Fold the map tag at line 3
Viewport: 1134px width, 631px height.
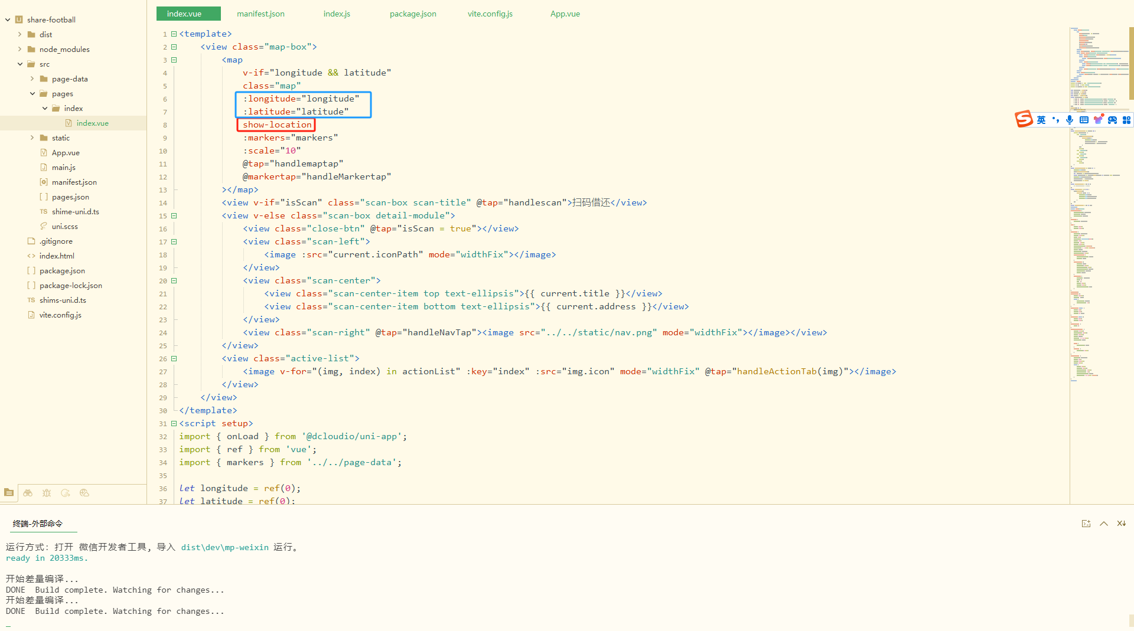(x=174, y=60)
